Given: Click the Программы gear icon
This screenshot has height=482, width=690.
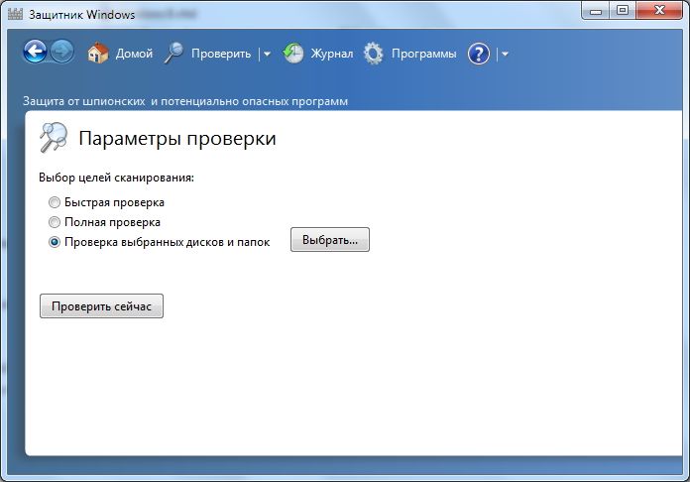Looking at the screenshot, I should click(x=373, y=54).
